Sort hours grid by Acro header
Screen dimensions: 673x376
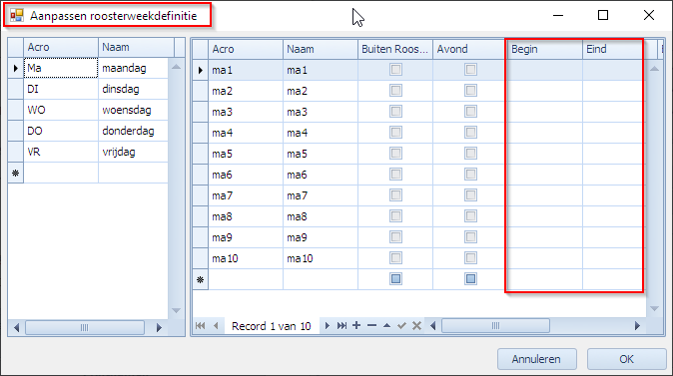pos(246,49)
